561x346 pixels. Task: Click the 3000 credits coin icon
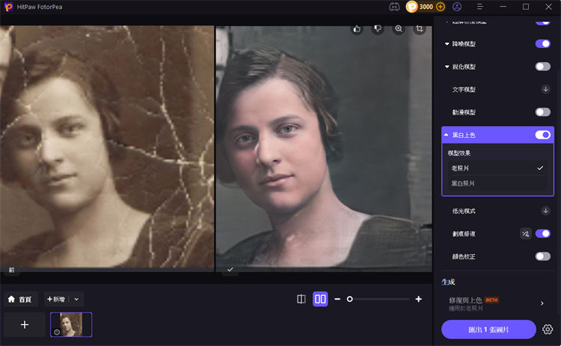point(412,7)
